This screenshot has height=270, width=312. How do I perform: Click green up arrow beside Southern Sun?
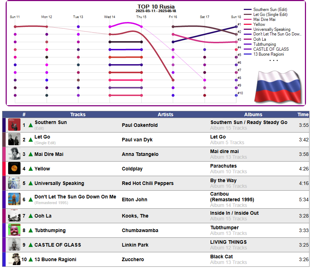31,125
